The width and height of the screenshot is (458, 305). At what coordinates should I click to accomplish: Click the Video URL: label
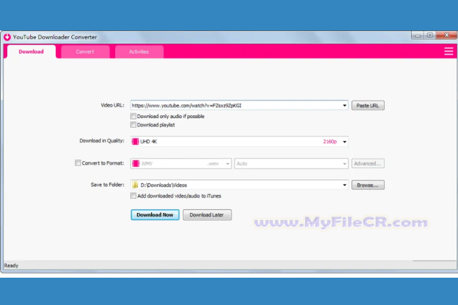(113, 105)
